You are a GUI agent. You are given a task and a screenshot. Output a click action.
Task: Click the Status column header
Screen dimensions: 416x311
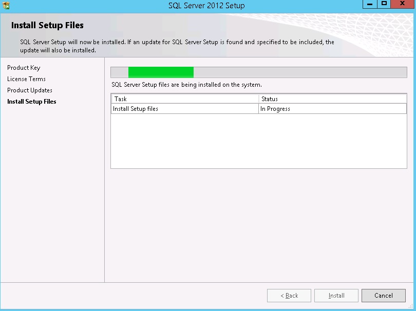tap(332, 99)
